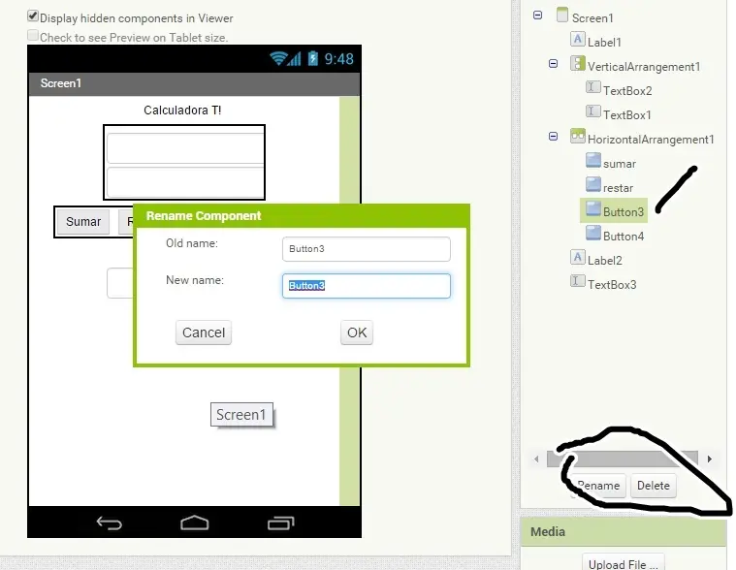
Task: Click Cancel in Rename Component dialog
Action: coord(204,332)
